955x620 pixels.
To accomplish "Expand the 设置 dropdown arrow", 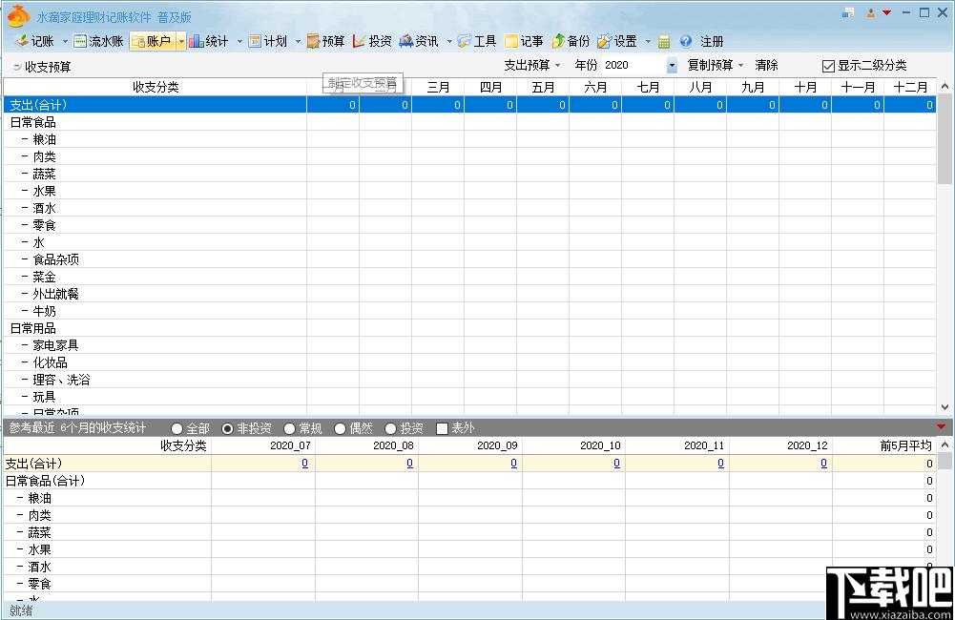I will (648, 41).
